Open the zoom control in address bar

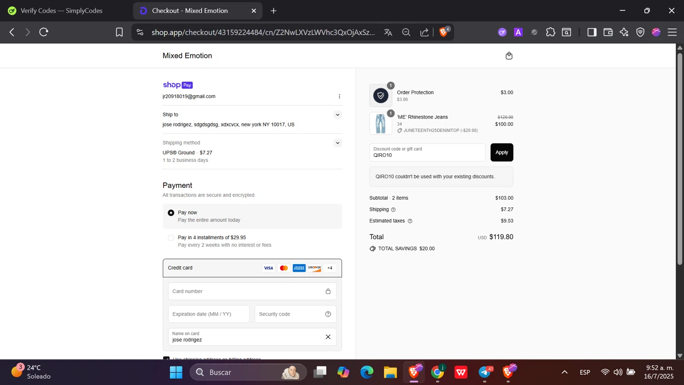[x=406, y=32]
